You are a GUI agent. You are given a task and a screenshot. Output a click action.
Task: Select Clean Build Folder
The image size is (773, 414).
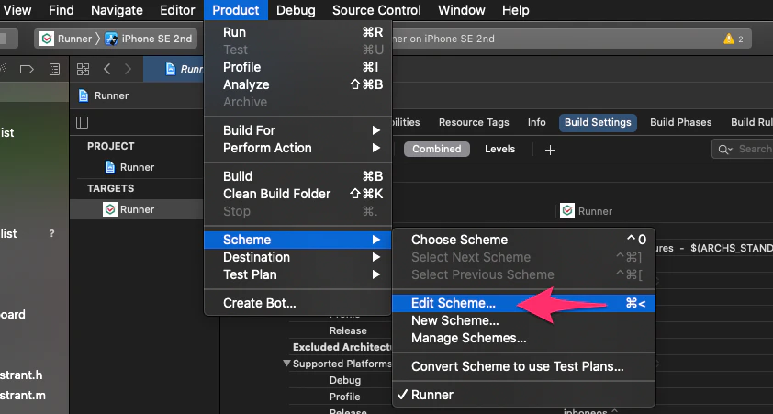pos(297,194)
